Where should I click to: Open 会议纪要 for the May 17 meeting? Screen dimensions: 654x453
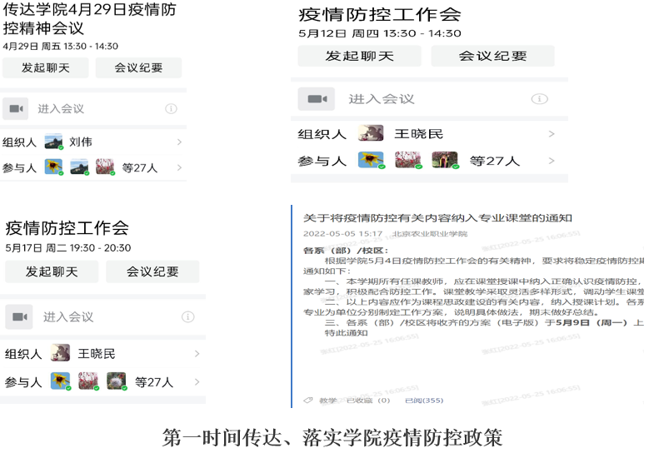point(152,271)
